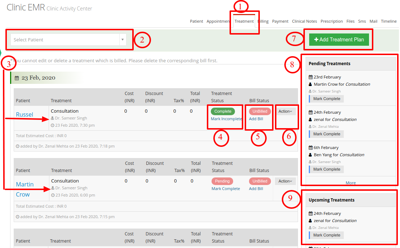Add a bill for Russel's consultation
The height and width of the screenshot is (248, 400).
(x=256, y=119)
